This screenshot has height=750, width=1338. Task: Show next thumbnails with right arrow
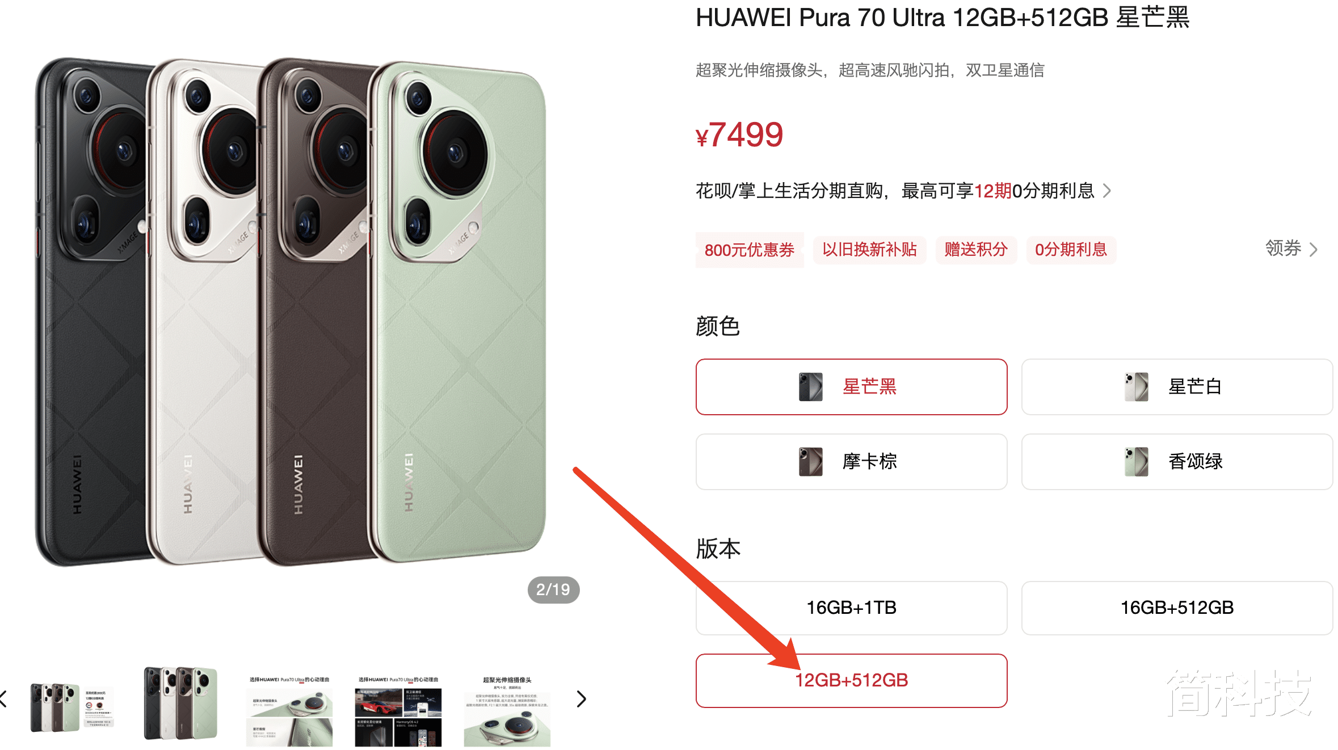581,699
